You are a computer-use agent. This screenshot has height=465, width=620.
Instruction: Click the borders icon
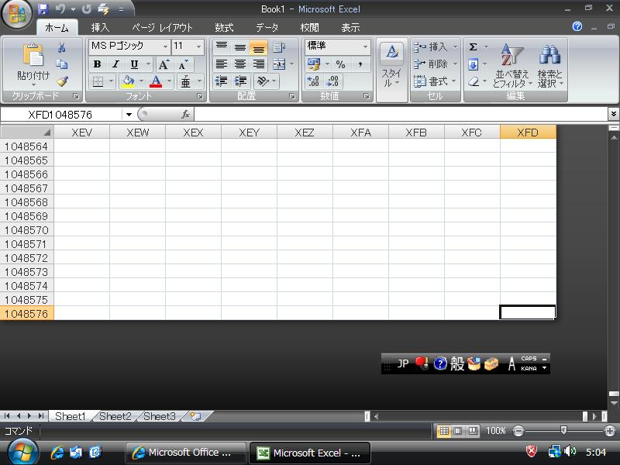pyautogui.click(x=98, y=81)
